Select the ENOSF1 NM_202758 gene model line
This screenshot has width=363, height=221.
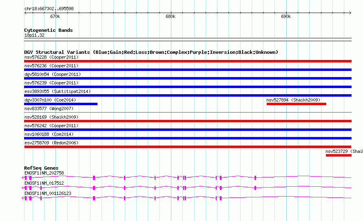(186, 177)
